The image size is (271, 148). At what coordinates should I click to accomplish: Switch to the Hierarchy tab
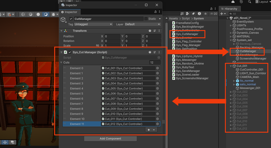pyautogui.click(x=230, y=9)
